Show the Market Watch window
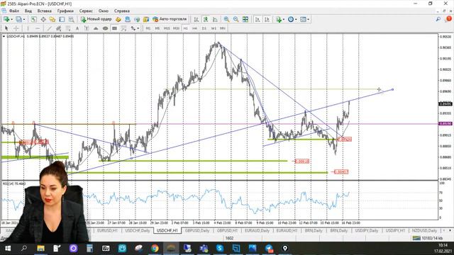The width and height of the screenshot is (454, 255). coord(33,19)
